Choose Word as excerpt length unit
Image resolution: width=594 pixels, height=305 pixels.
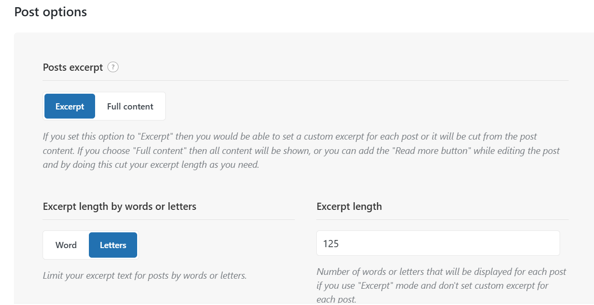(66, 245)
